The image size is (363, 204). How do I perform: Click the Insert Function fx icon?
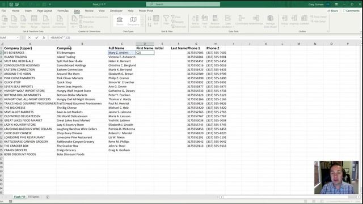pos(44,37)
